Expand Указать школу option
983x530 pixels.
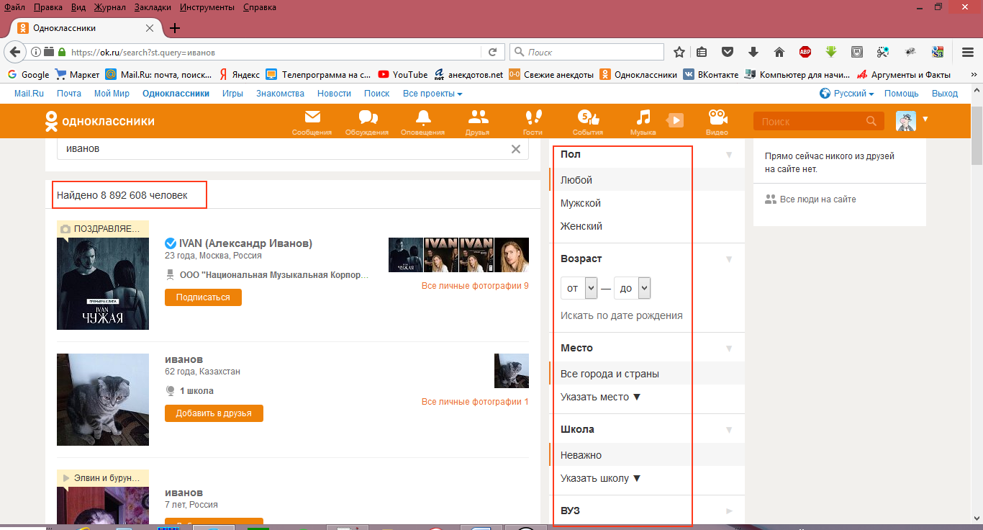click(600, 478)
